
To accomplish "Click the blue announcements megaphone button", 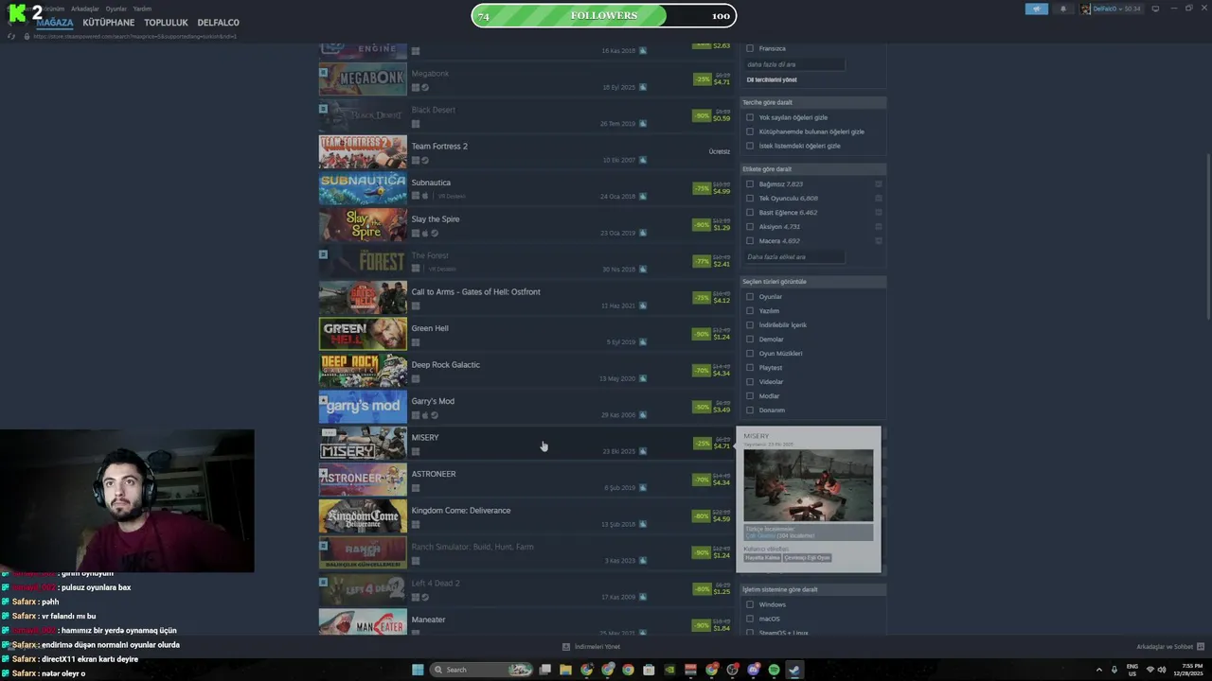I will (1037, 9).
